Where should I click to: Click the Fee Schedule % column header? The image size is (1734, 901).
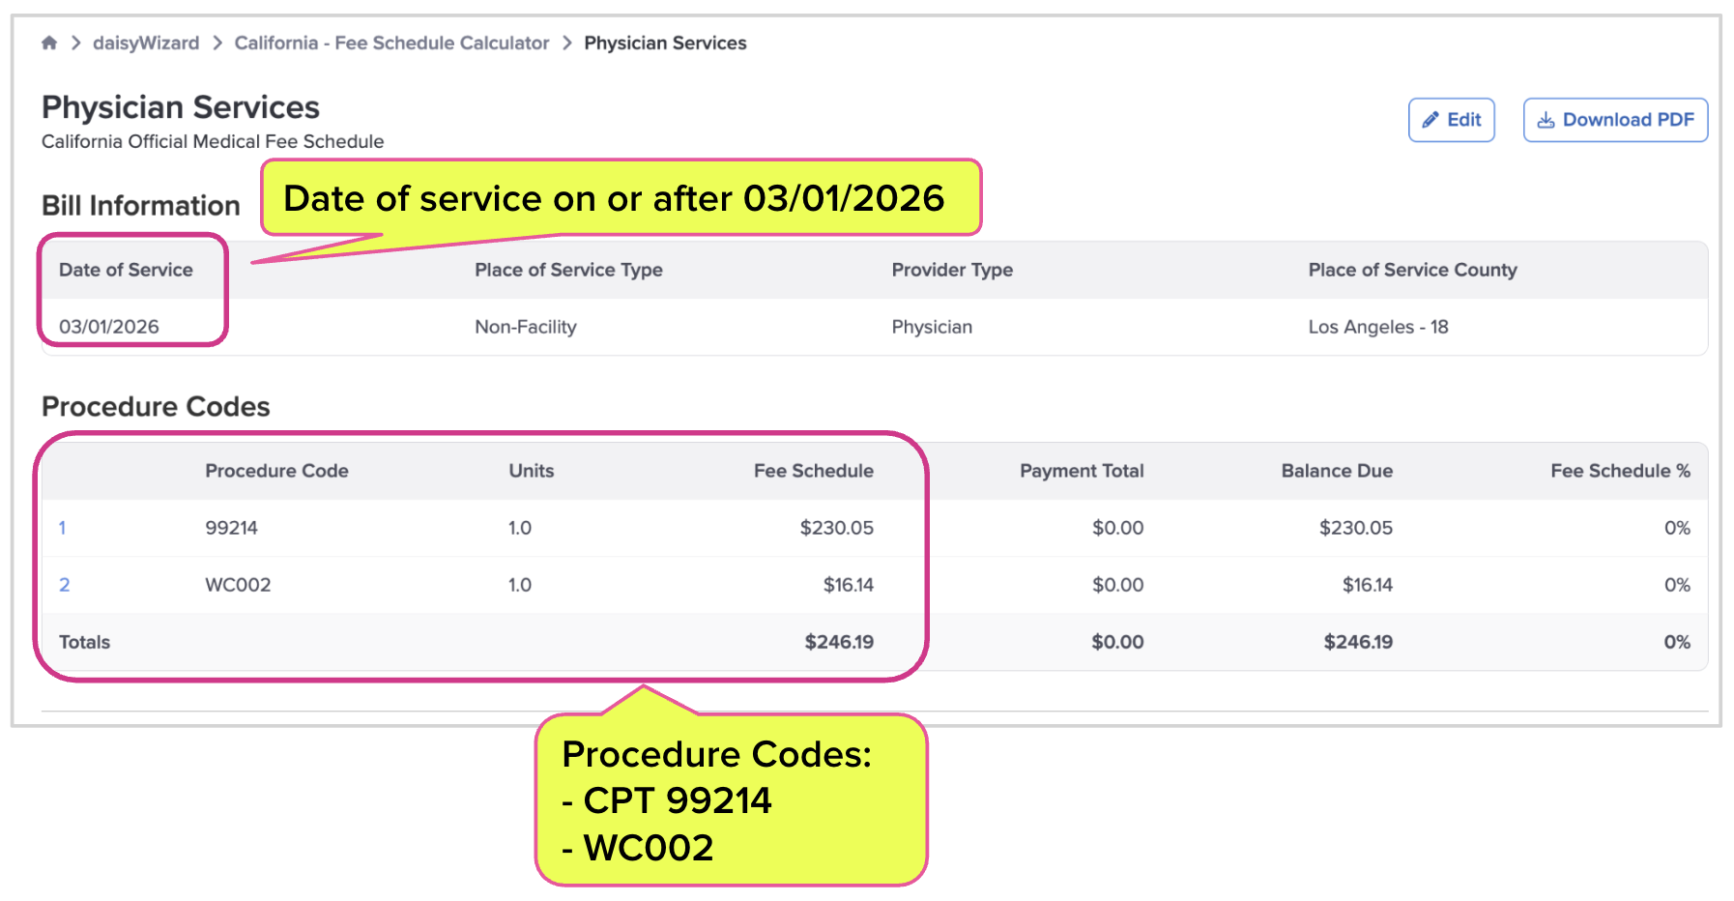coord(1620,471)
